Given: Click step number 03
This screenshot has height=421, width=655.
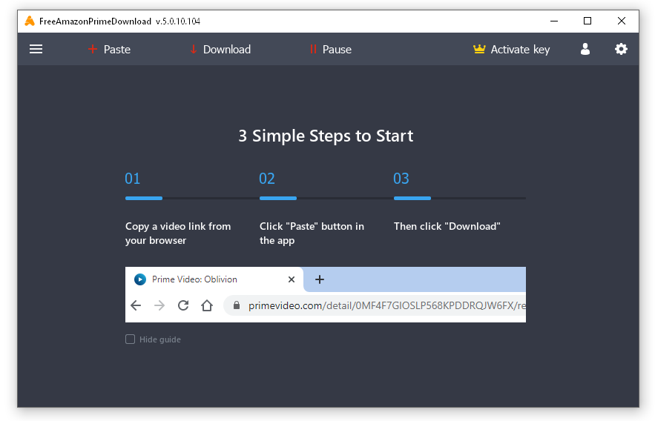Looking at the screenshot, I should [401, 179].
